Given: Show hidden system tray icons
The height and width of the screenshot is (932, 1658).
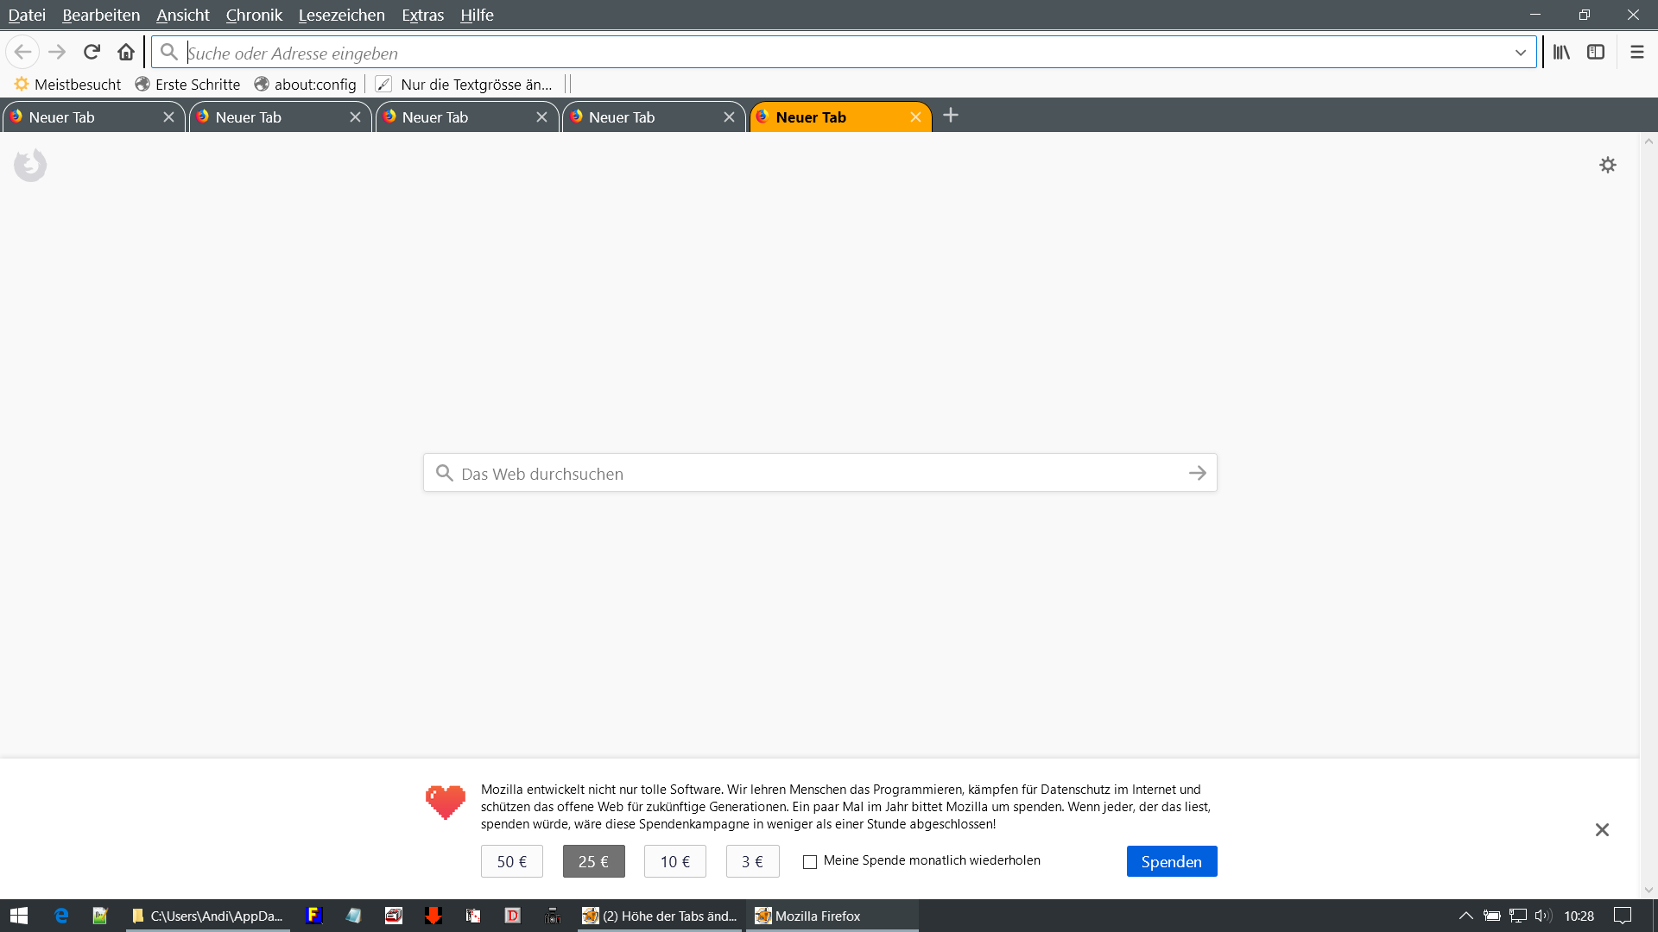Looking at the screenshot, I should (x=1465, y=916).
